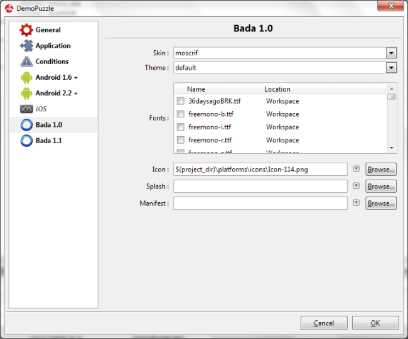Cancel the DemoPuzzle dialog
Viewport: 408px width, 339px height.
point(324,323)
